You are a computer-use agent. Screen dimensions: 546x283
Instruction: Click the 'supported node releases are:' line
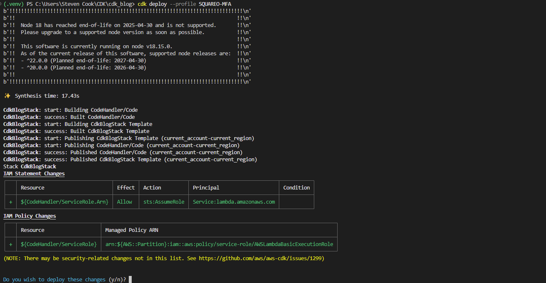[126, 54]
